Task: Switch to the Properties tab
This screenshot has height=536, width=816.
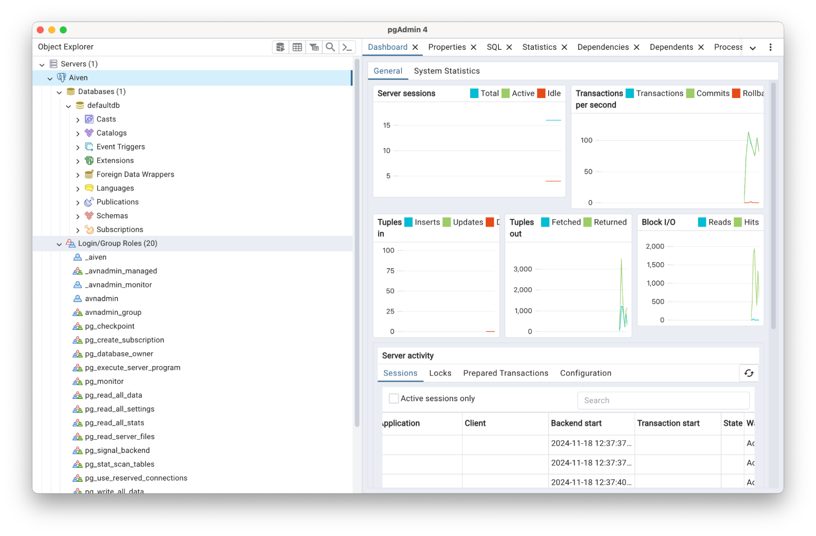Action: [x=447, y=47]
